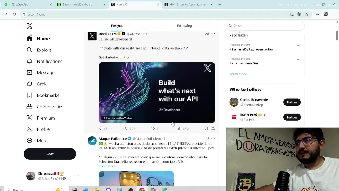Screen dimensions: 339x191
Task: Open more options on Ataque Futbolero post
Action: [x=213, y=138]
